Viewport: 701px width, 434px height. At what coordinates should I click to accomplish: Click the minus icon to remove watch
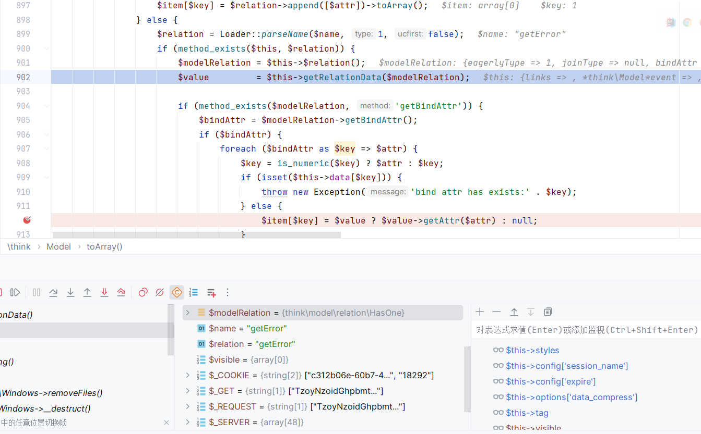(496, 312)
